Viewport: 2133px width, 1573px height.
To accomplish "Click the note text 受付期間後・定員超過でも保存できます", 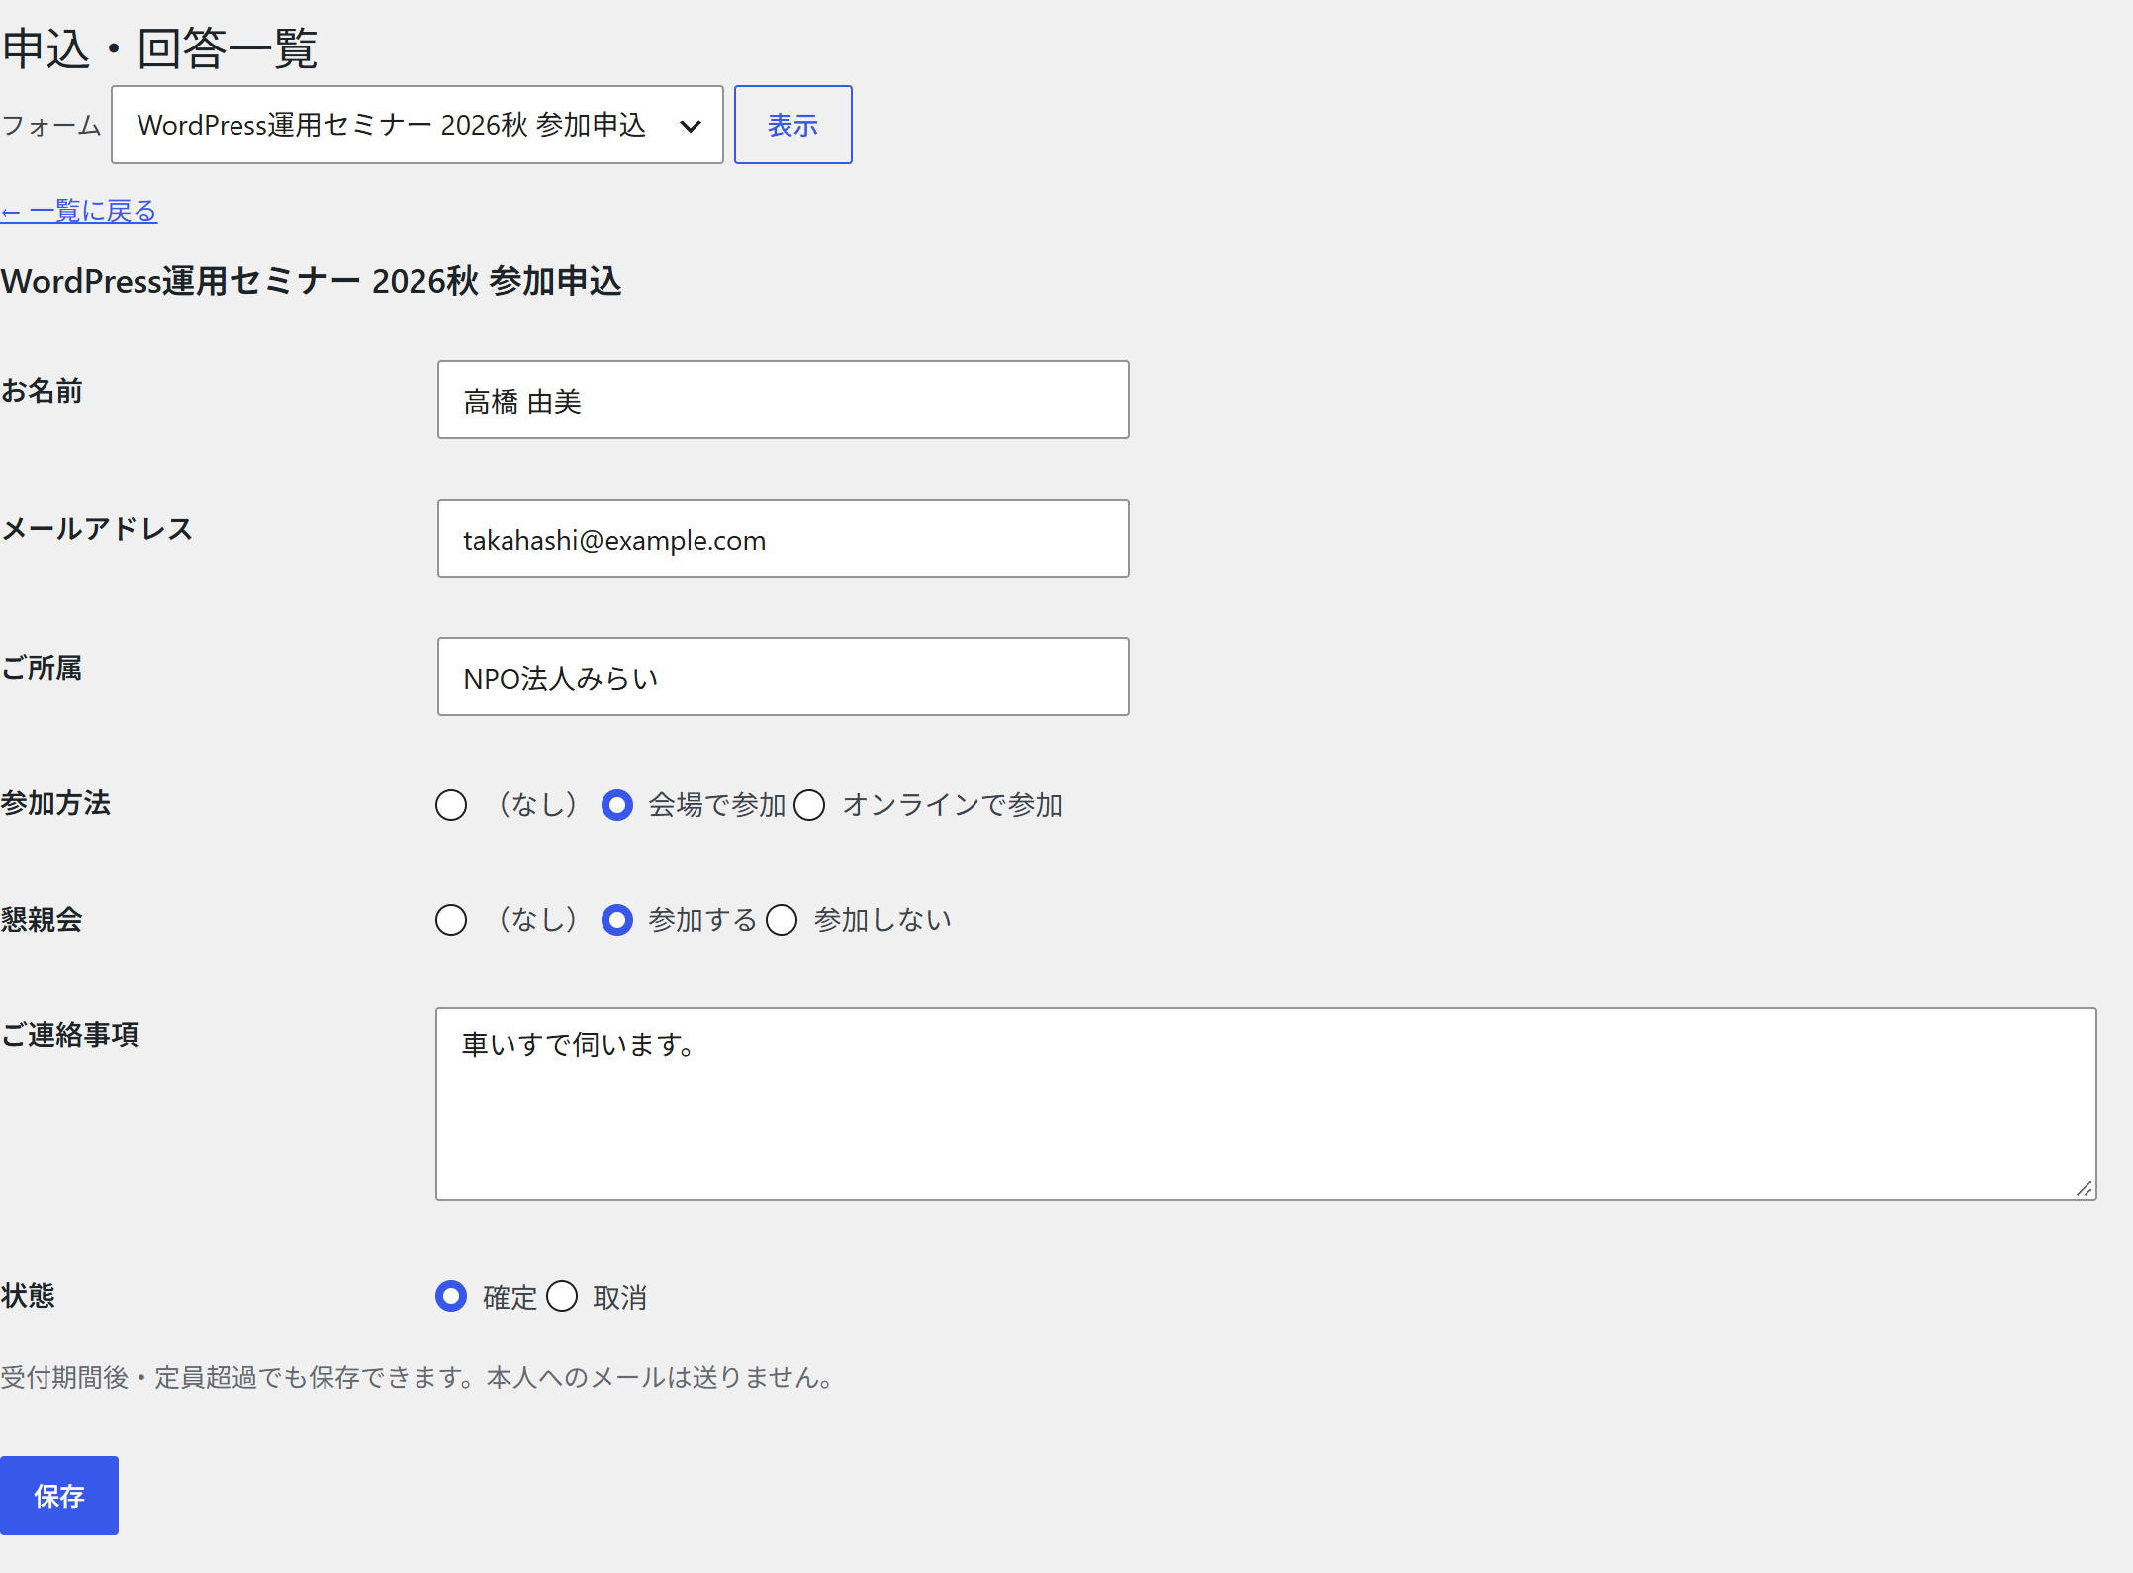I will 237,1377.
